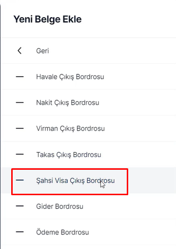Go back using the Geri label
This screenshot has height=249, width=176.
click(42, 51)
